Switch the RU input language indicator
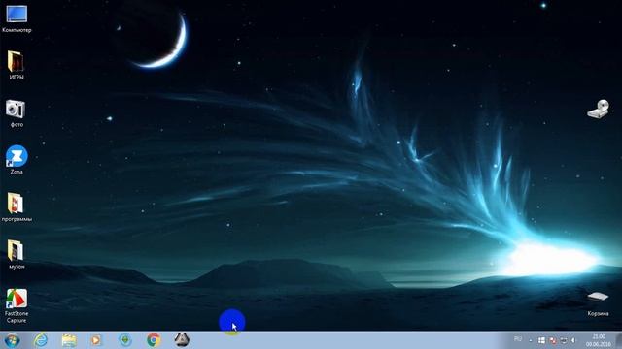Viewport: 622px width, 349px height. tap(518, 339)
